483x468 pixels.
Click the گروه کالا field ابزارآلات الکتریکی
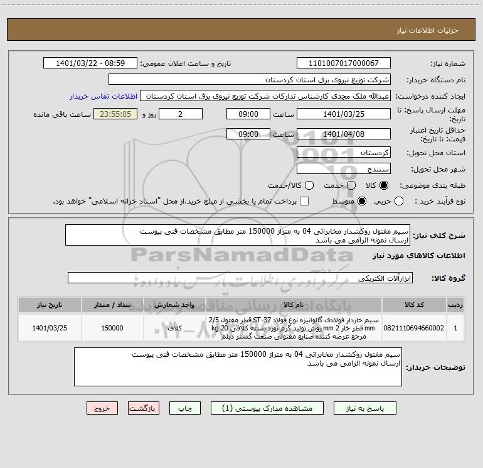tap(240, 278)
